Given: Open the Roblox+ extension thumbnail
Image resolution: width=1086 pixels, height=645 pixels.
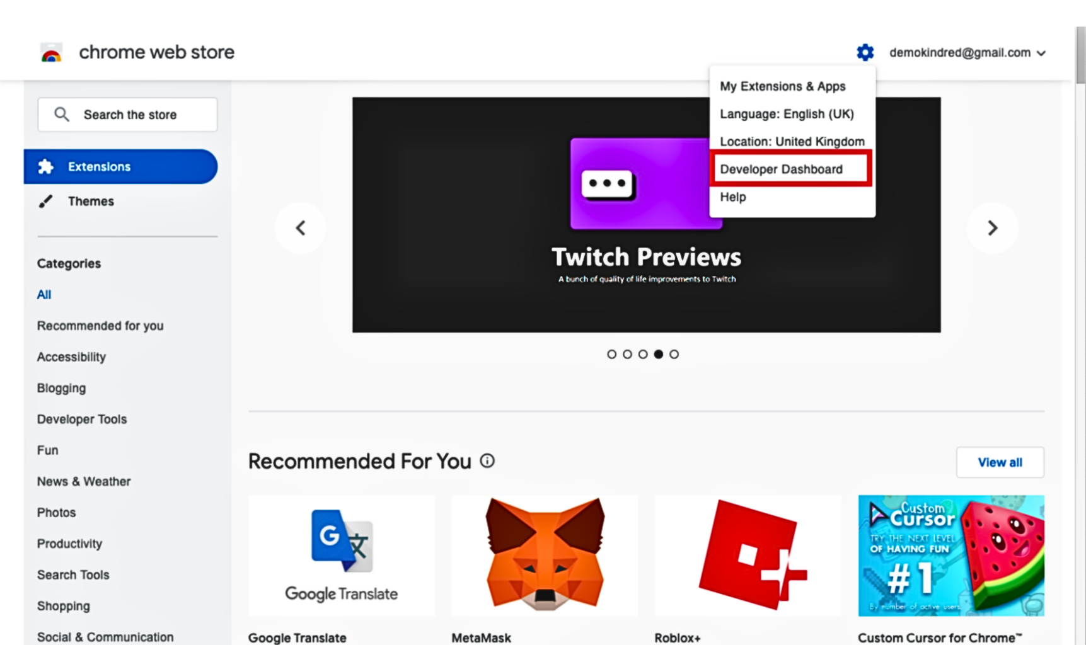Looking at the screenshot, I should 748,556.
